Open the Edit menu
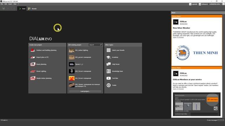 click(x=6, y=4)
